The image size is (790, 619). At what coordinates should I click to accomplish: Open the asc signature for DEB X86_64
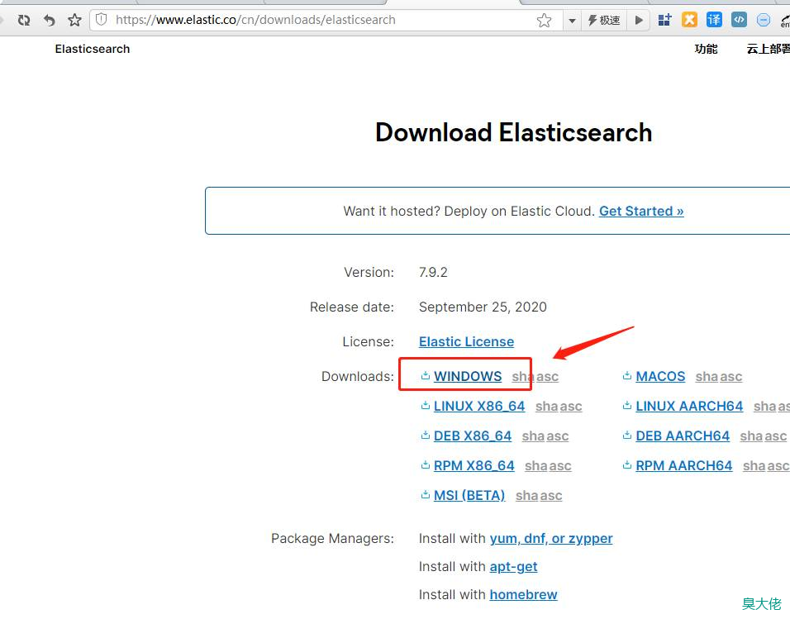coord(558,436)
